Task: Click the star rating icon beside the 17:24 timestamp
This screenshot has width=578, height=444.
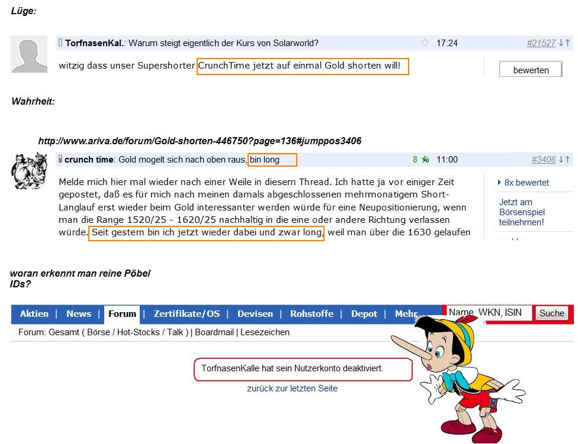Action: [425, 43]
